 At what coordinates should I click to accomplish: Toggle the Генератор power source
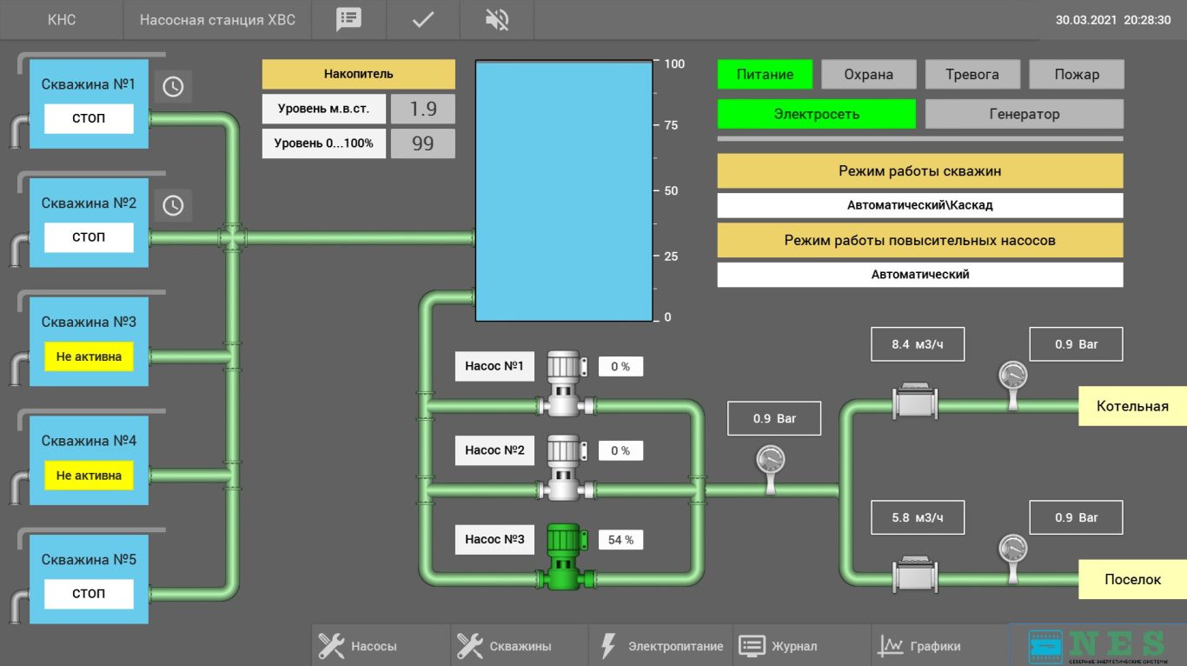click(x=1024, y=114)
